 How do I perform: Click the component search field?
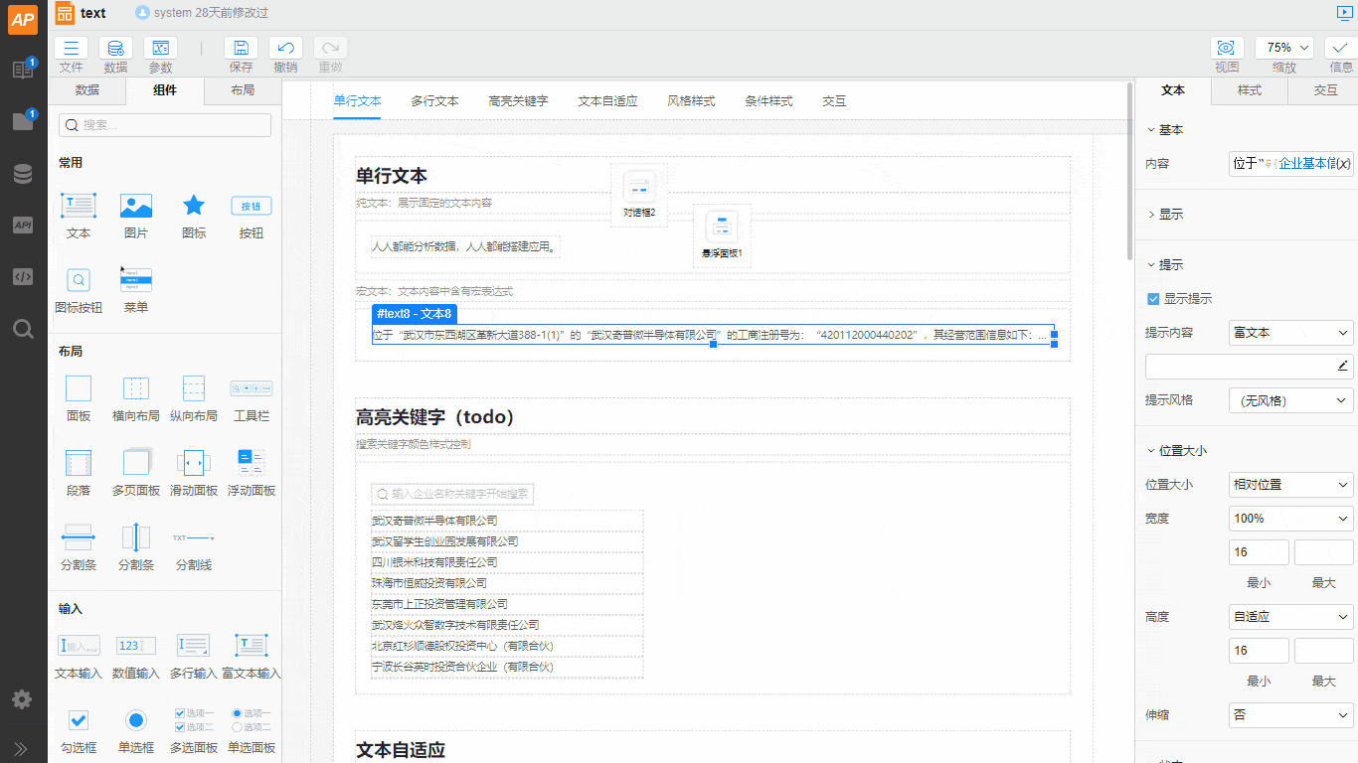pyautogui.click(x=165, y=125)
